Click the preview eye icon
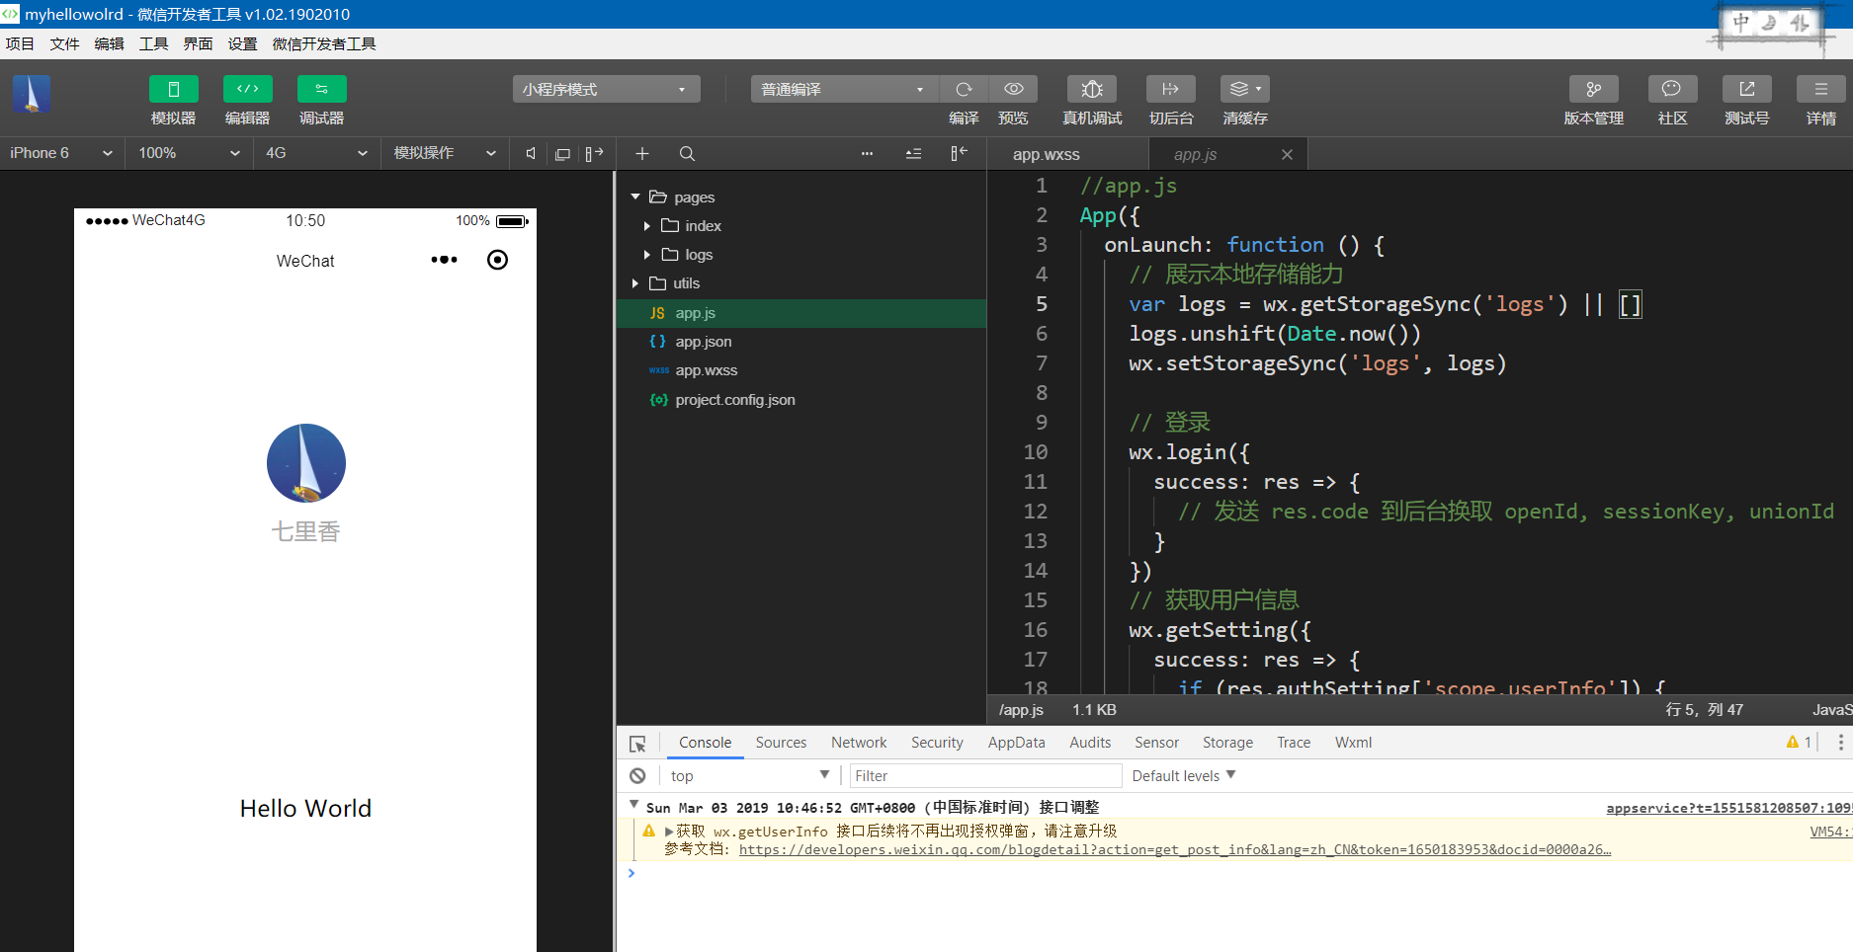Viewport: 1853px width, 952px height. pyautogui.click(x=1014, y=89)
